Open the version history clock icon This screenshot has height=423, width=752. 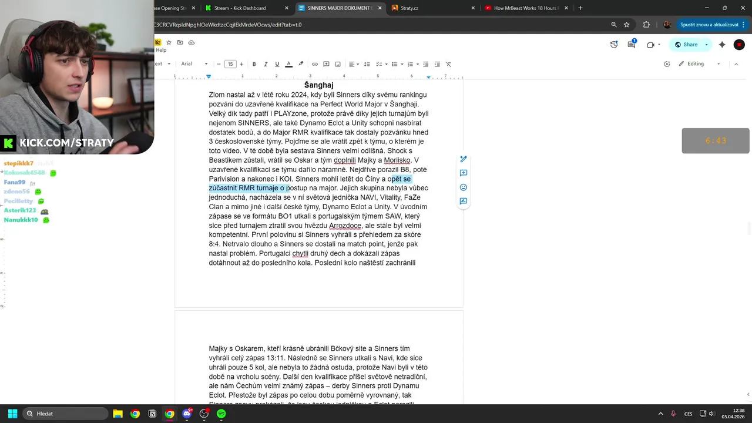(x=614, y=45)
